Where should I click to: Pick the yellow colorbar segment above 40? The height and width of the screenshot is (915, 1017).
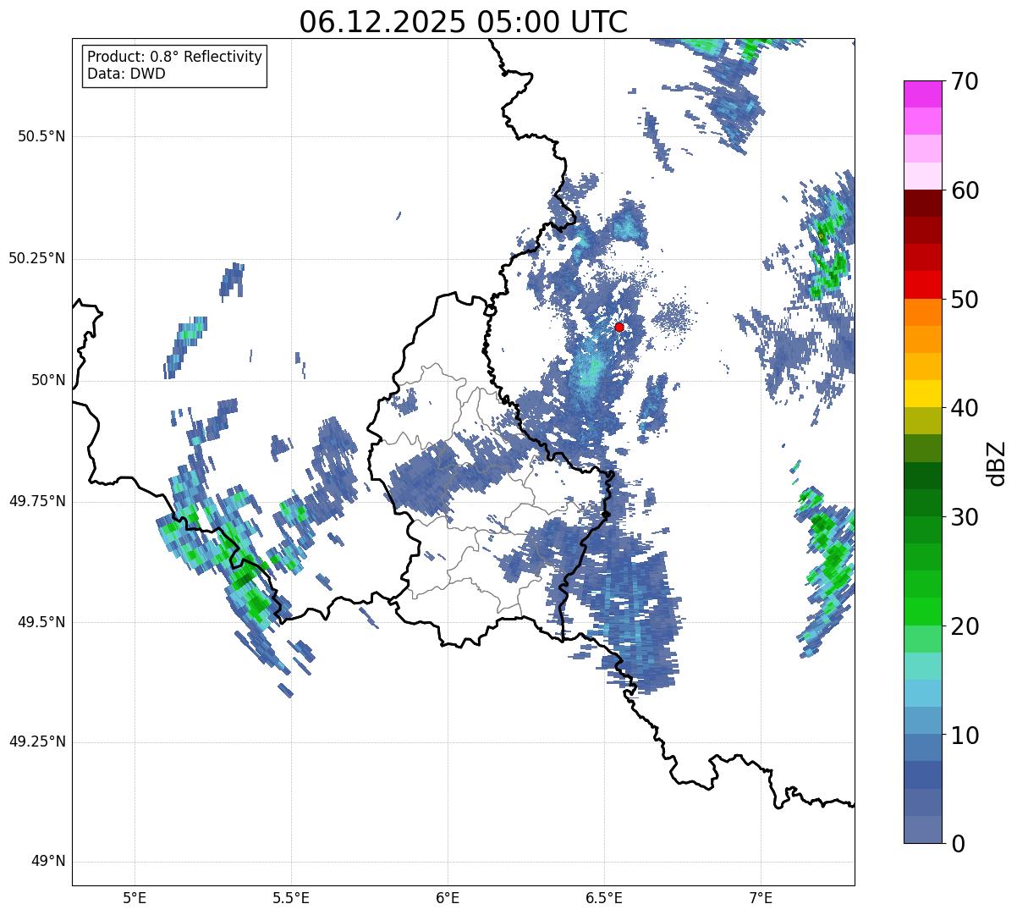point(922,394)
